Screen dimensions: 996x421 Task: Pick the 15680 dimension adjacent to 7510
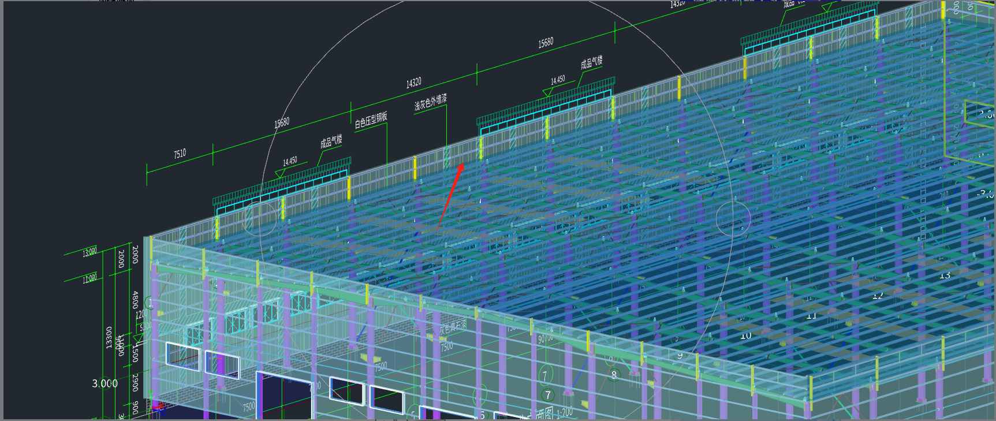pos(282,122)
